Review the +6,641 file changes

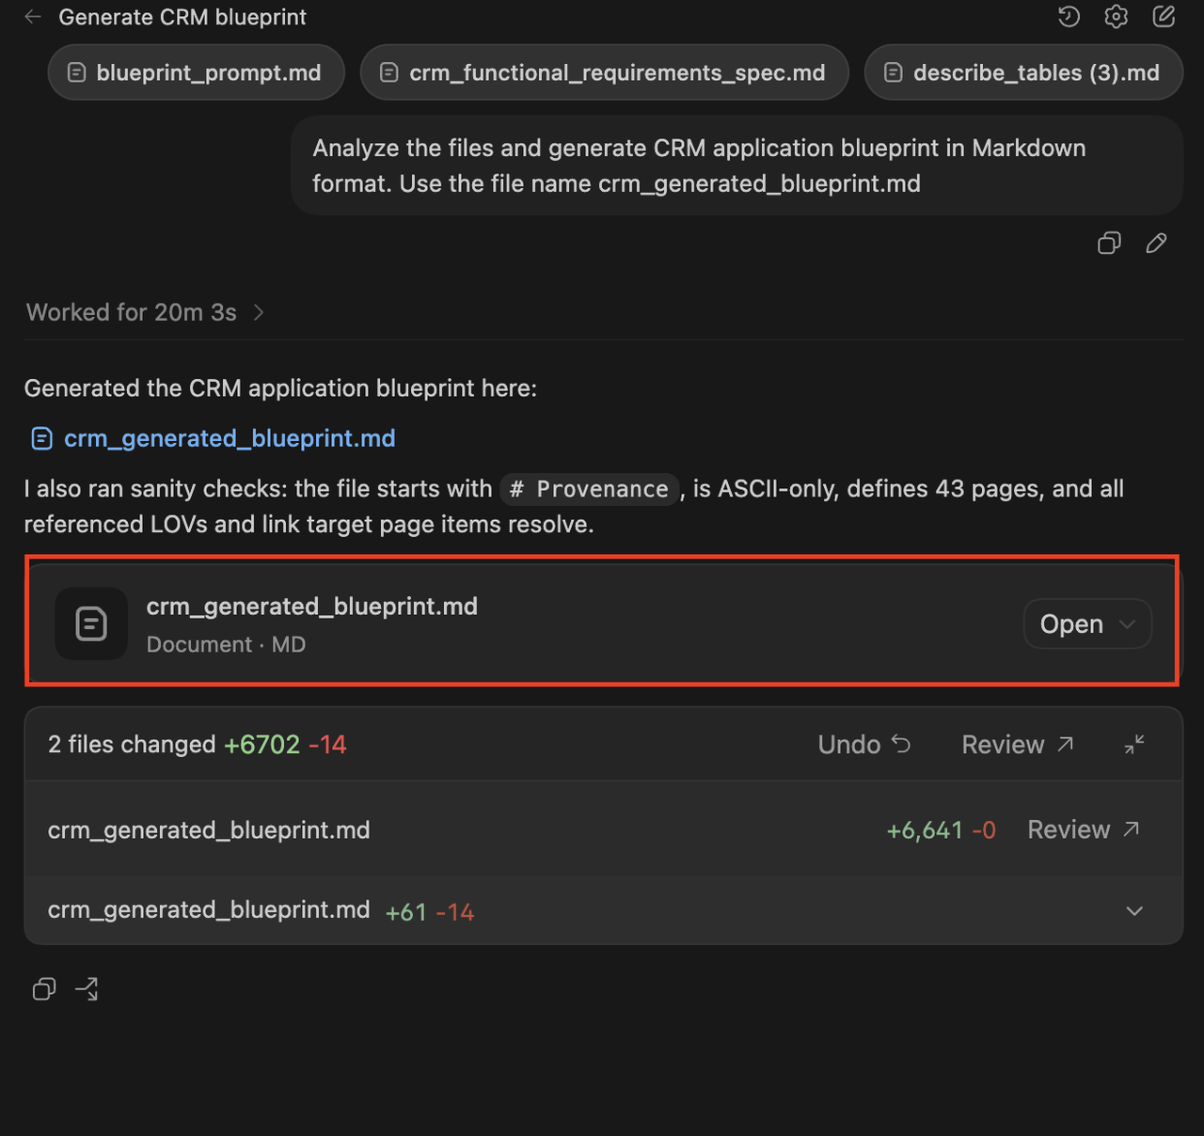(1084, 829)
